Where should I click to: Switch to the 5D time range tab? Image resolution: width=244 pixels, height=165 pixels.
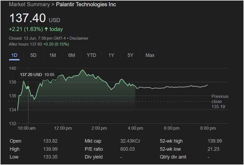(x=33, y=55)
